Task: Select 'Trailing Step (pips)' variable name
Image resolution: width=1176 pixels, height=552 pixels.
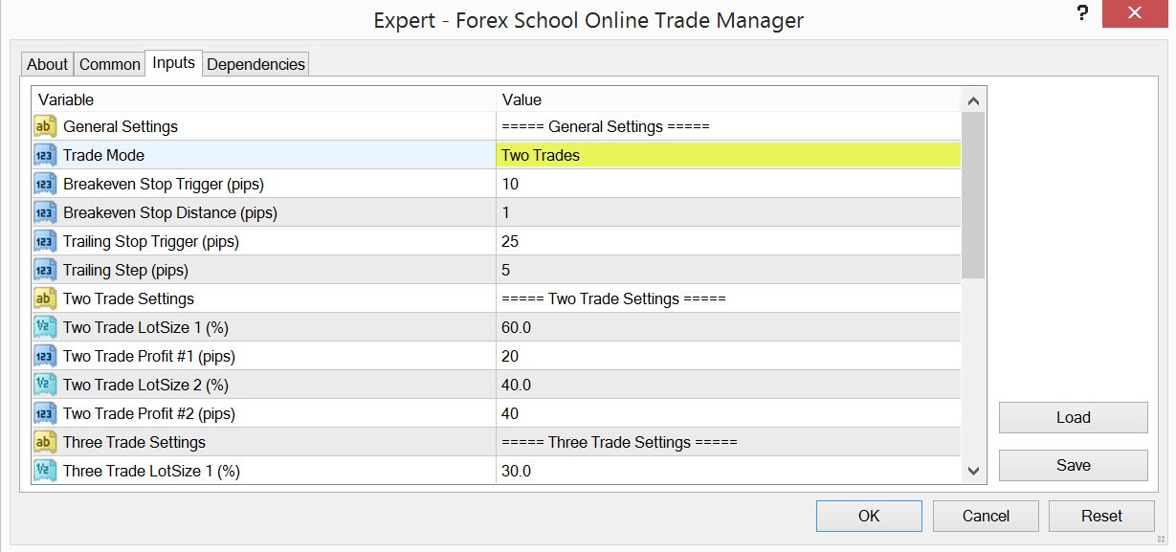Action: pos(125,270)
